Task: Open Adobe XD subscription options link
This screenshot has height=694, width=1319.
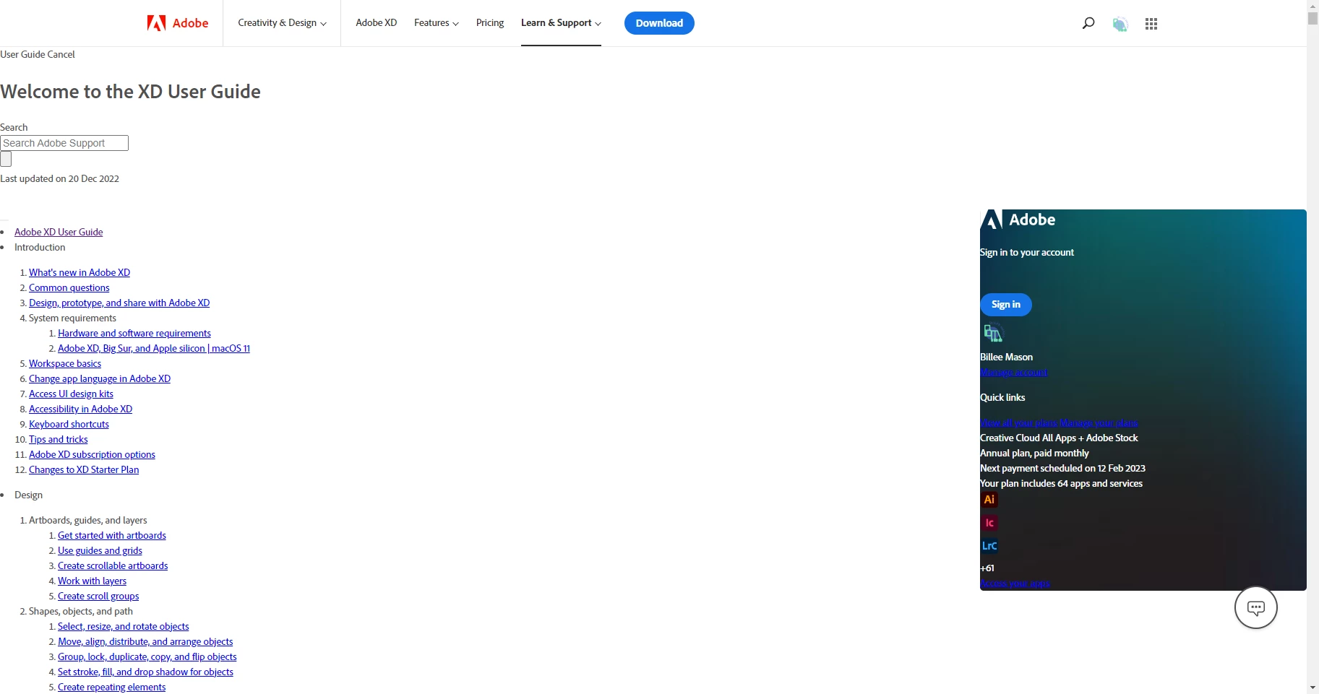Action: pyautogui.click(x=92, y=454)
